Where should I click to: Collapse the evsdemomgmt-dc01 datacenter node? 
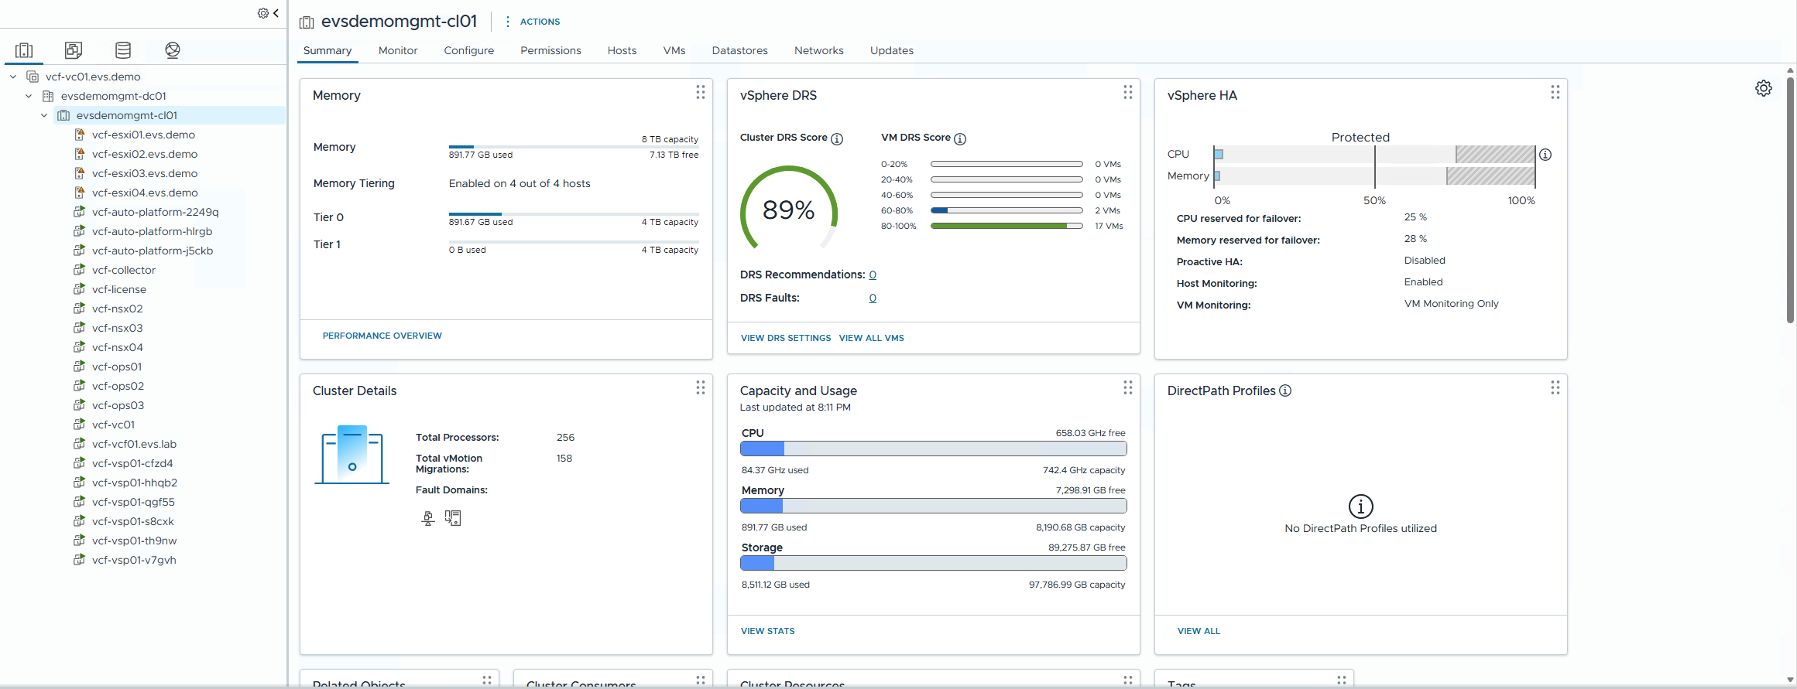tap(29, 96)
